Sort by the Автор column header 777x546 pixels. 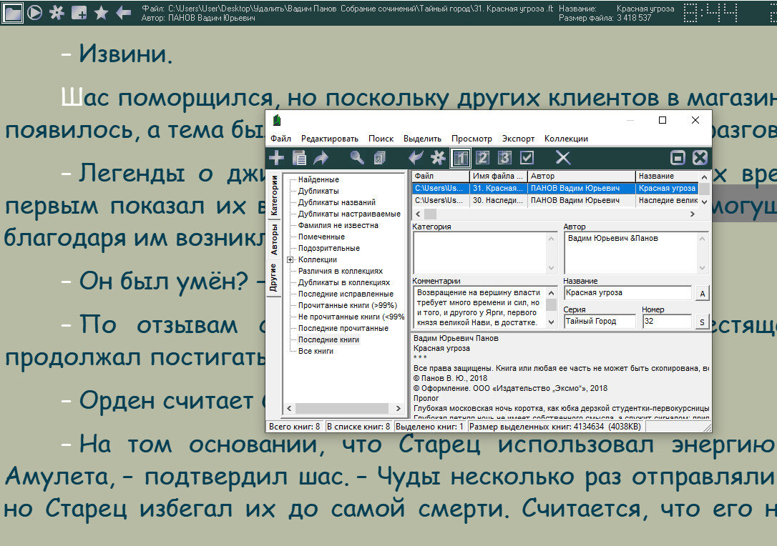[581, 177]
